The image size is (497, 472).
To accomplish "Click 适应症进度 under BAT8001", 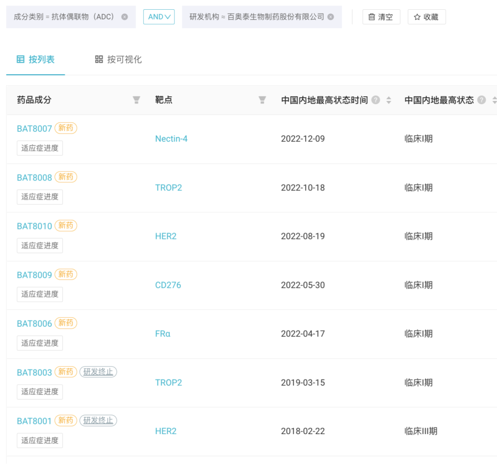I will click(x=40, y=440).
